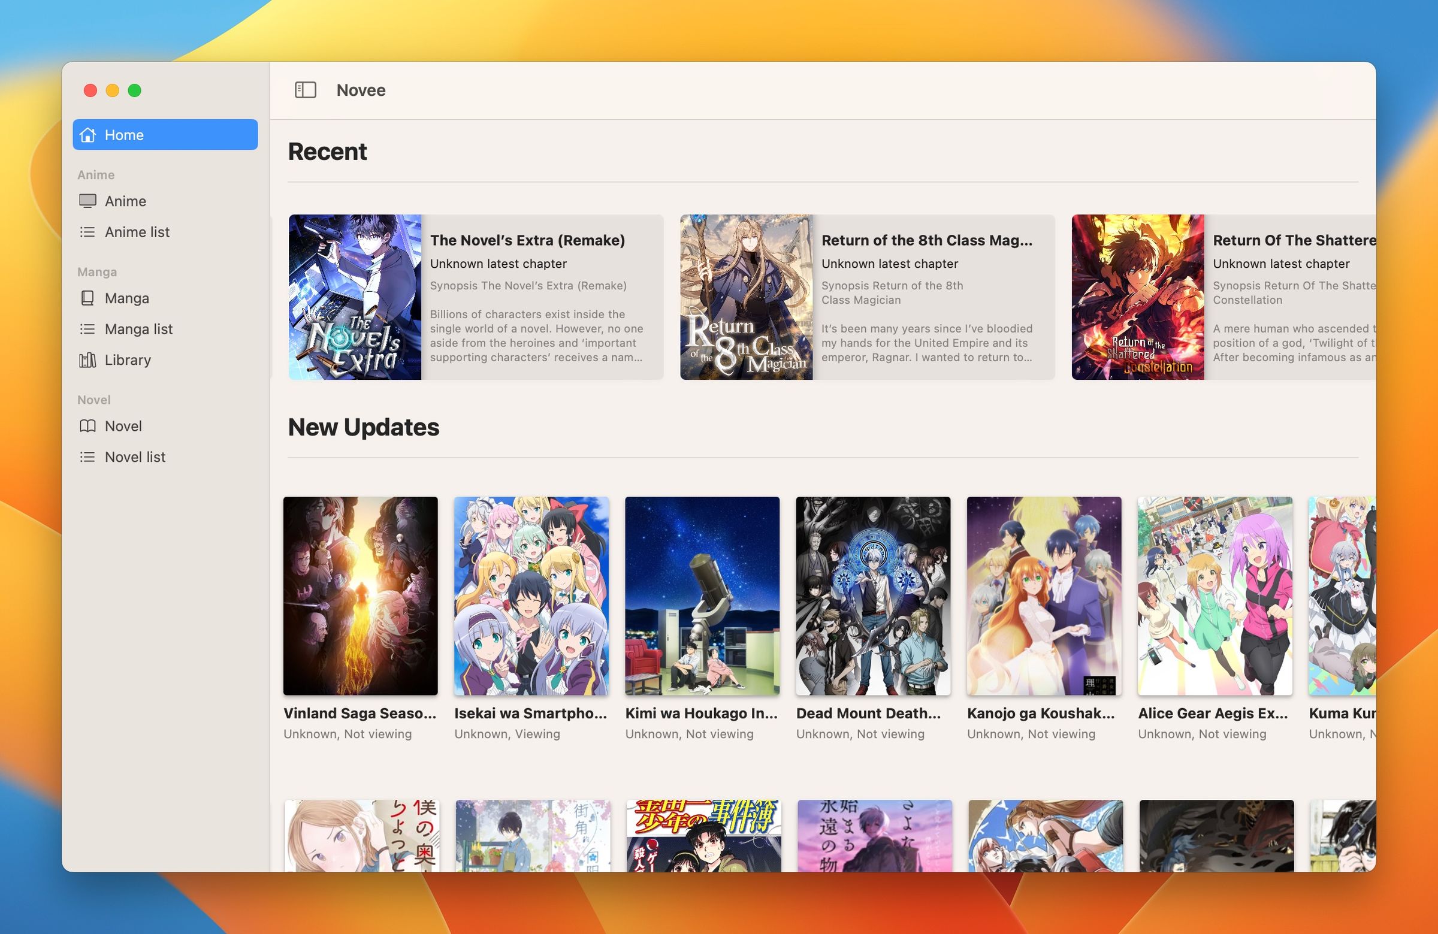
Task: Select the Vinland Saga Season poster
Action: tap(360, 595)
